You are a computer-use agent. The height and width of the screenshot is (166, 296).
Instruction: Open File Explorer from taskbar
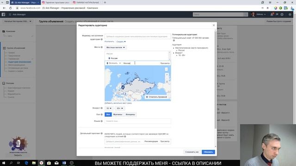(34, 163)
